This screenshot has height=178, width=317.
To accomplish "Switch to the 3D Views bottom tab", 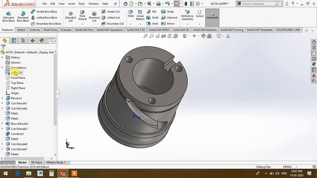I will click(x=36, y=163).
